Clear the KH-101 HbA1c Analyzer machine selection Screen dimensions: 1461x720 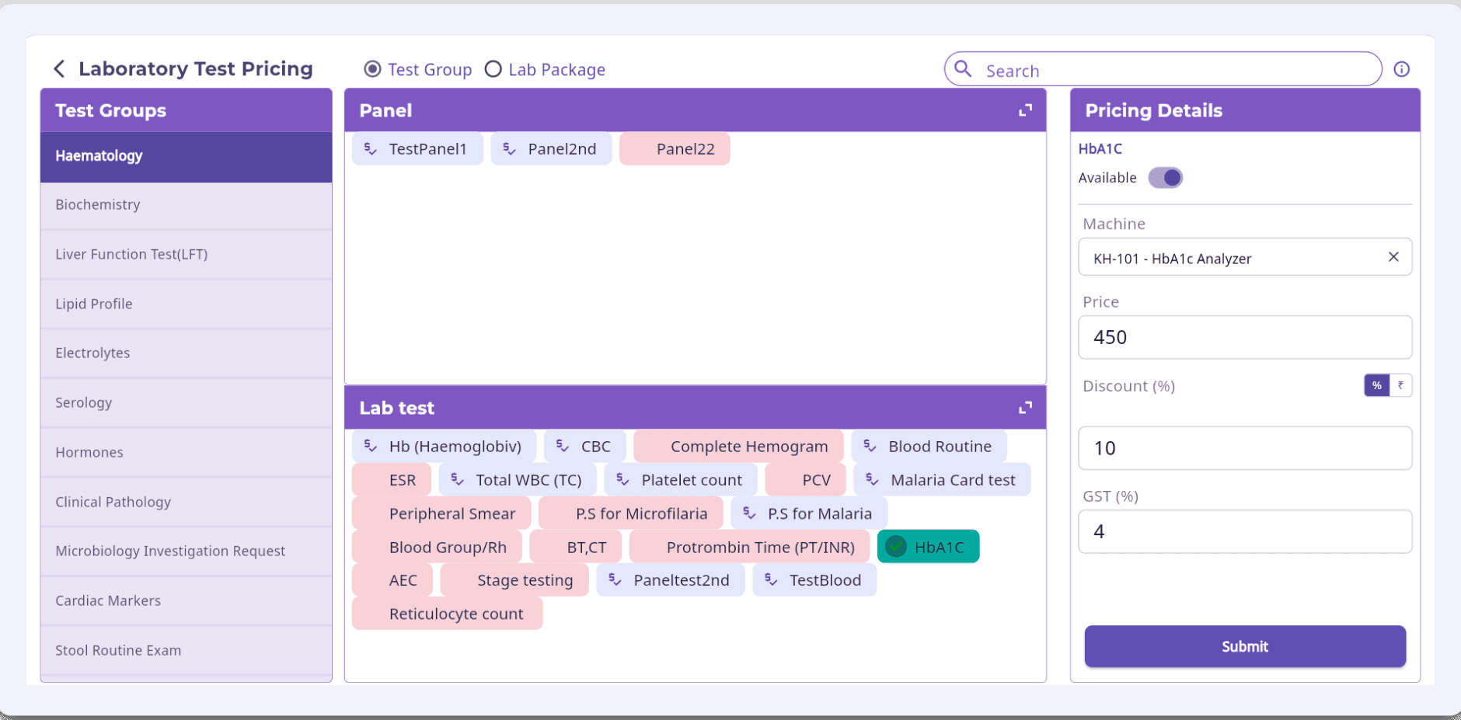pos(1393,257)
